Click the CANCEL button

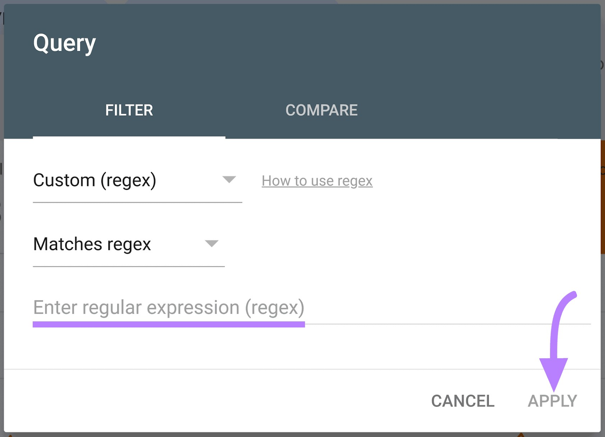click(463, 401)
